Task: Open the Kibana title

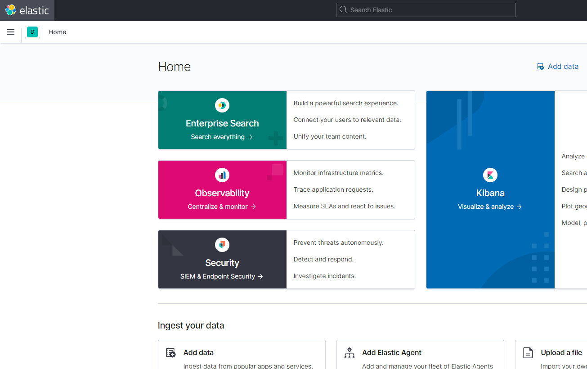Action: (x=490, y=193)
